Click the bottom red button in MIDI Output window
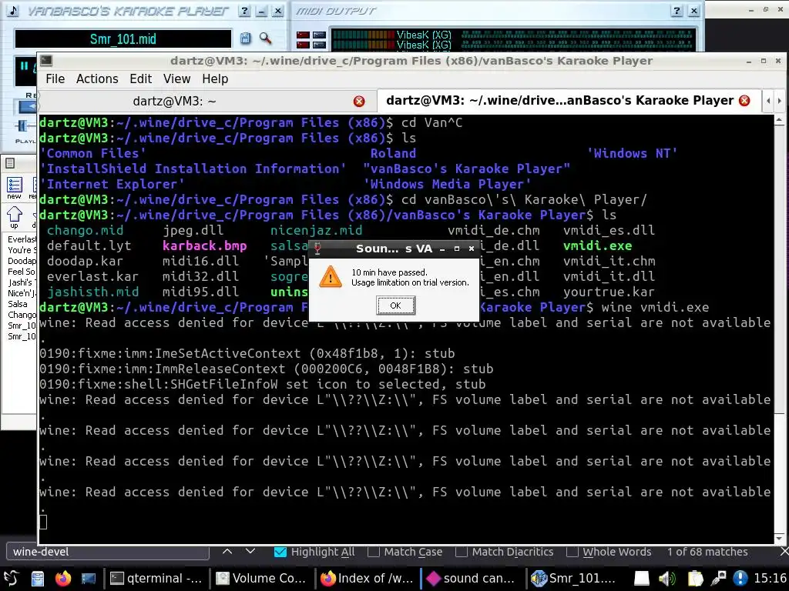The width and height of the screenshot is (789, 591). [303, 45]
